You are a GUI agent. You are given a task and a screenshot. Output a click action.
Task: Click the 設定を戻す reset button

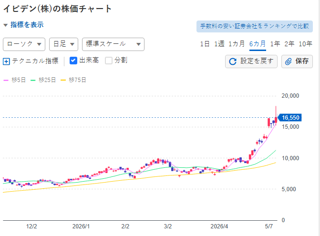click(251, 62)
